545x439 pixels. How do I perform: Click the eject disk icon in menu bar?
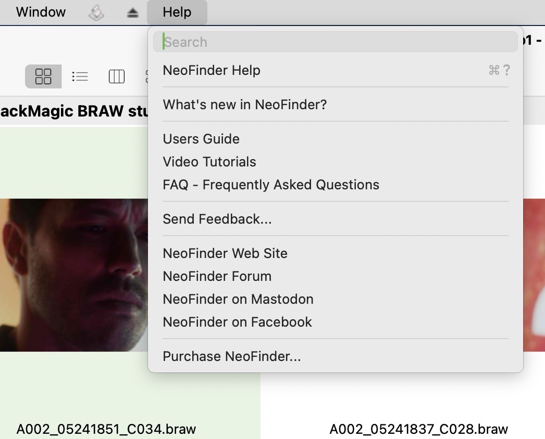pos(132,12)
